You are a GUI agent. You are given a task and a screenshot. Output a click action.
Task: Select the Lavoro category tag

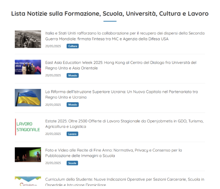coord(72,134)
